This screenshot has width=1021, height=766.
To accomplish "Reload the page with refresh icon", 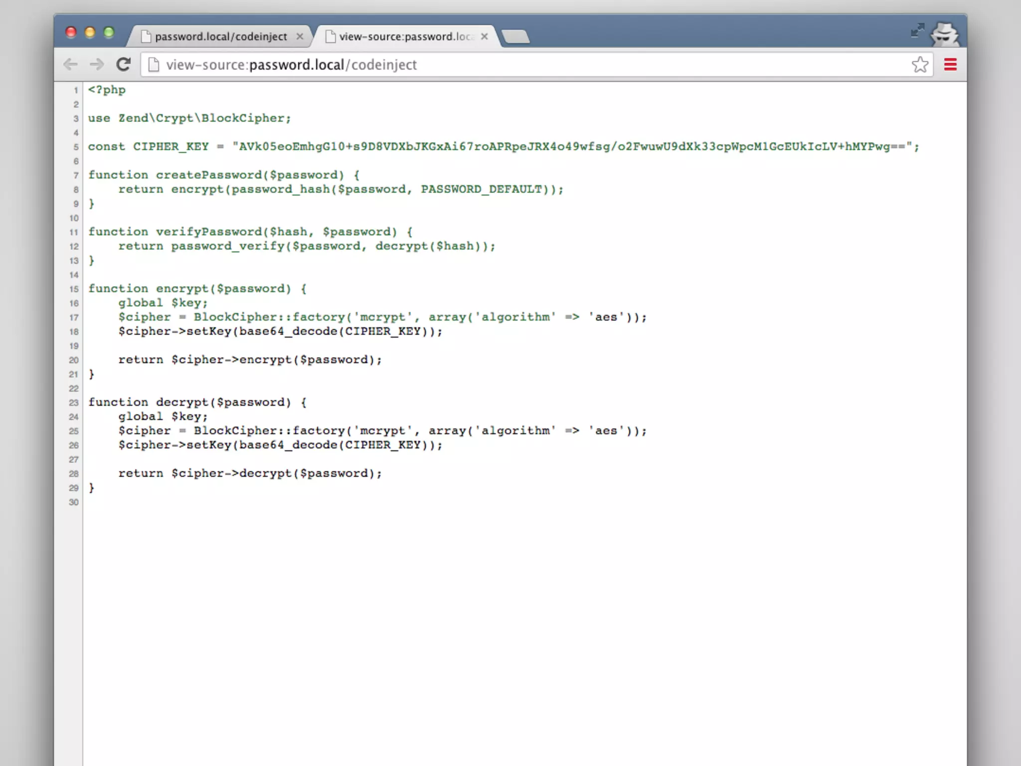I will pos(123,64).
